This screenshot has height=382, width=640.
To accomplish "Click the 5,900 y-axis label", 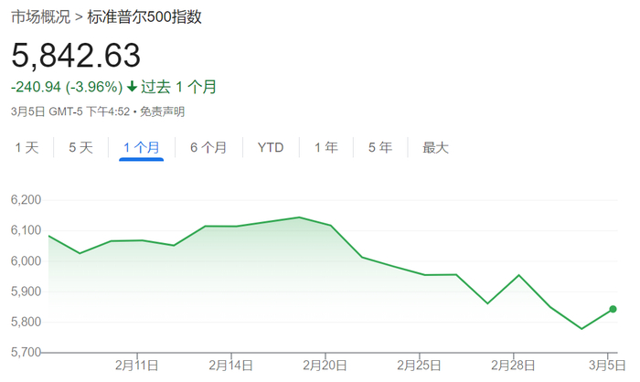I will 27,292.
